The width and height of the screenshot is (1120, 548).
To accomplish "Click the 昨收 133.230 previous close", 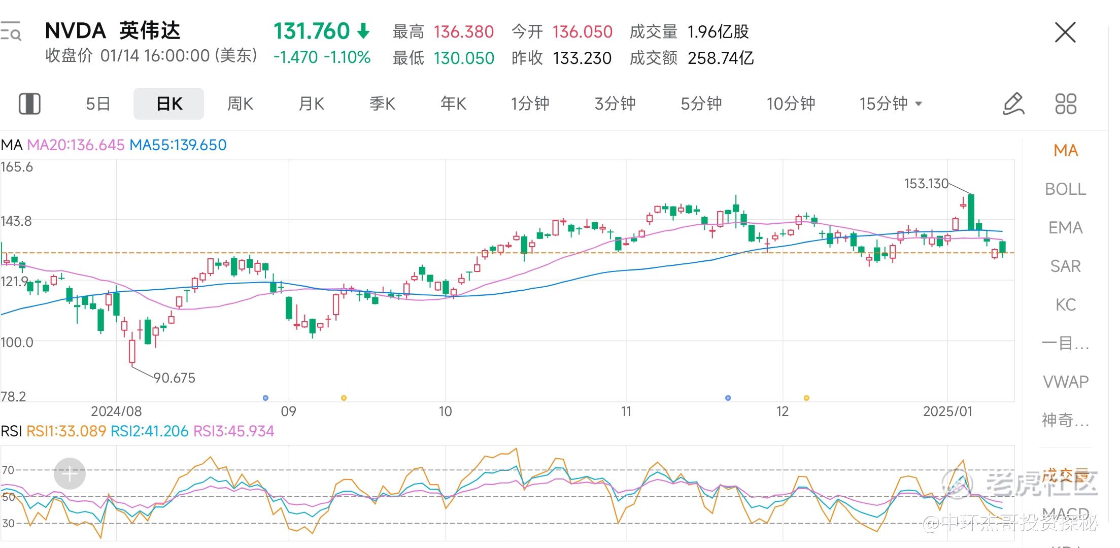I will pos(561,58).
